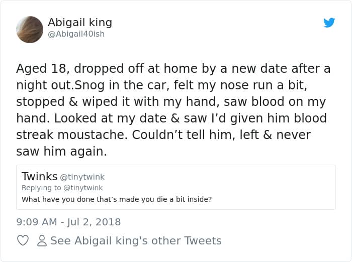Open Abigail king's profile avatar
This screenshot has width=352, height=262.
click(x=30, y=29)
